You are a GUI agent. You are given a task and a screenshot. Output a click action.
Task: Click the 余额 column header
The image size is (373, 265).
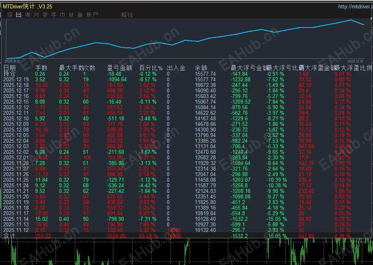(201, 68)
